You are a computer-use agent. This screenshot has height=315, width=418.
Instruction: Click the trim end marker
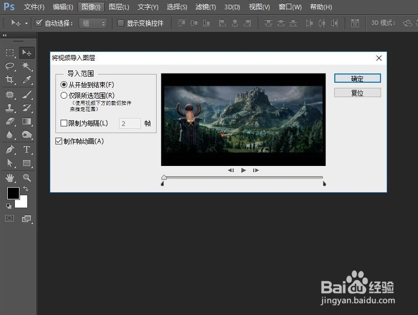click(x=325, y=183)
